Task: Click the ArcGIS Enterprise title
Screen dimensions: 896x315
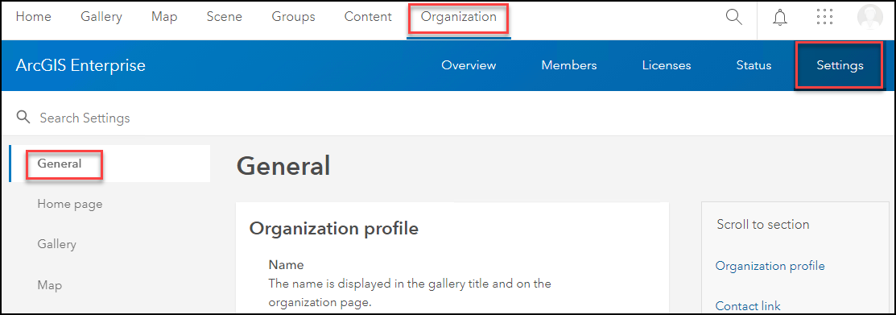Action: click(x=81, y=65)
